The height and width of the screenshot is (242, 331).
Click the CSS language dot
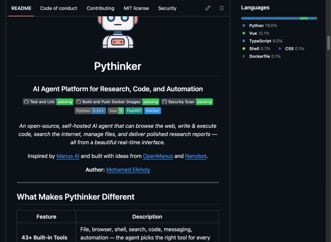[x=279, y=49]
